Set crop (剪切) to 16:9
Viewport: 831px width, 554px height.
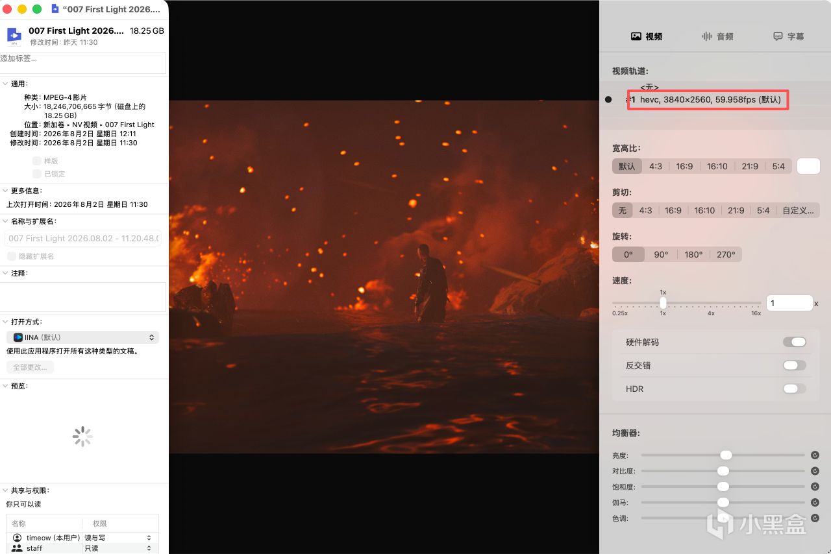(673, 210)
